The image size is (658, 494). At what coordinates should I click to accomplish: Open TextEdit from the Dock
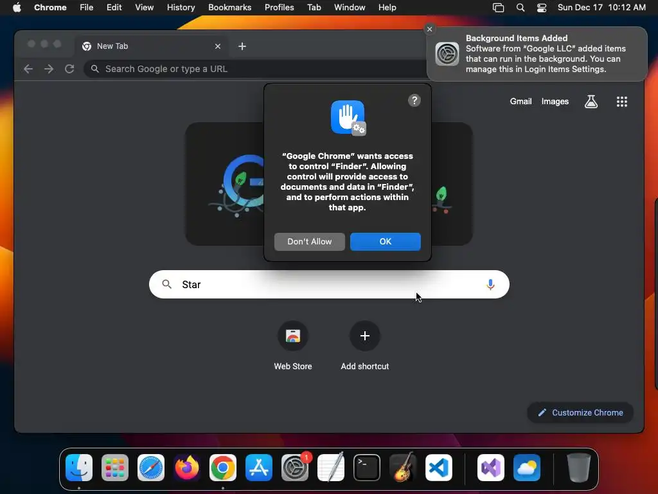click(331, 468)
